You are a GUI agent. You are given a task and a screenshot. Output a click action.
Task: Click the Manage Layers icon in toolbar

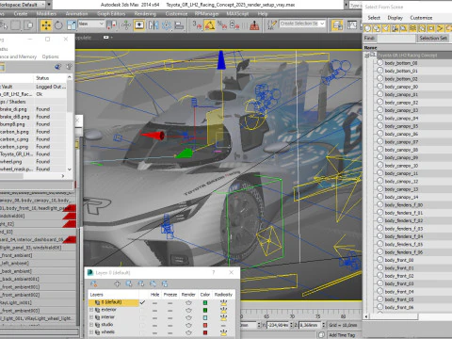coord(337,25)
